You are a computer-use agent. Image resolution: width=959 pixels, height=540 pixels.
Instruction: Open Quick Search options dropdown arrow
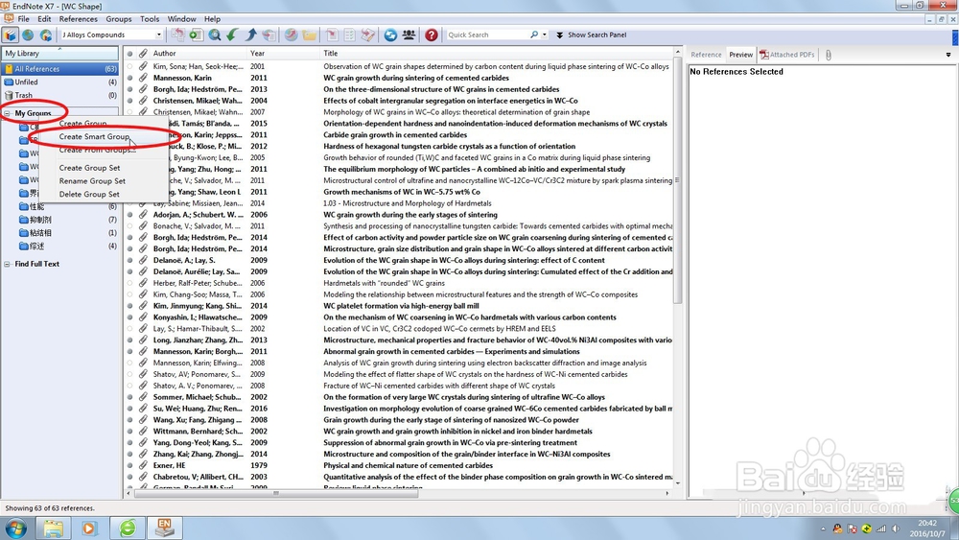[x=545, y=35]
